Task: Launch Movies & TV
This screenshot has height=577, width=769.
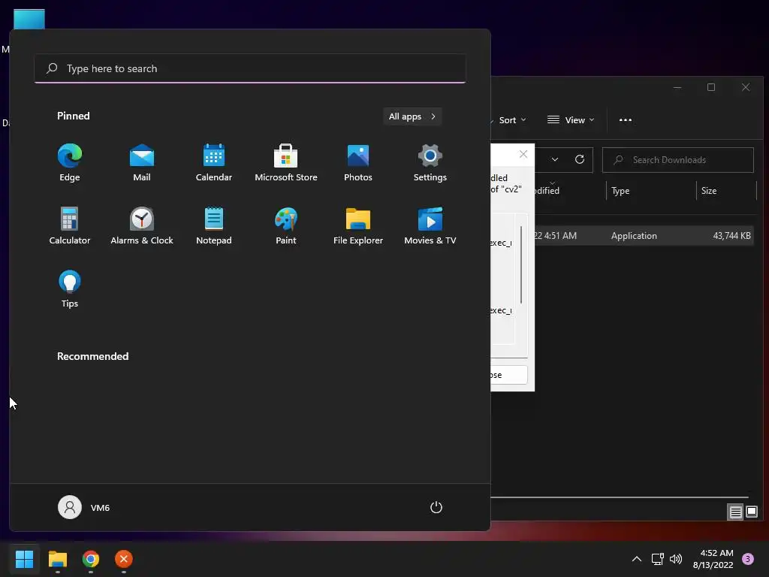Action: coord(430,225)
